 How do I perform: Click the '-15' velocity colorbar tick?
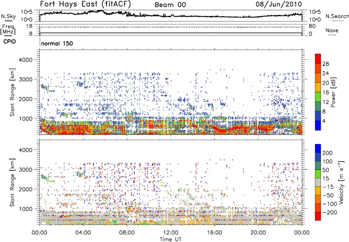[x=328, y=187]
